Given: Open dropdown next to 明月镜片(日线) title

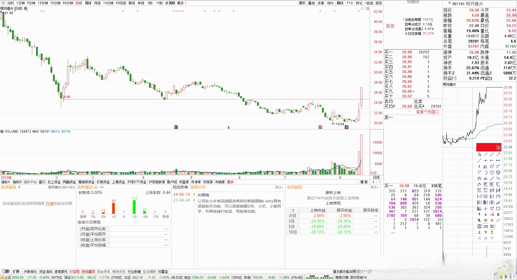Looking at the screenshot, I should 26,8.
